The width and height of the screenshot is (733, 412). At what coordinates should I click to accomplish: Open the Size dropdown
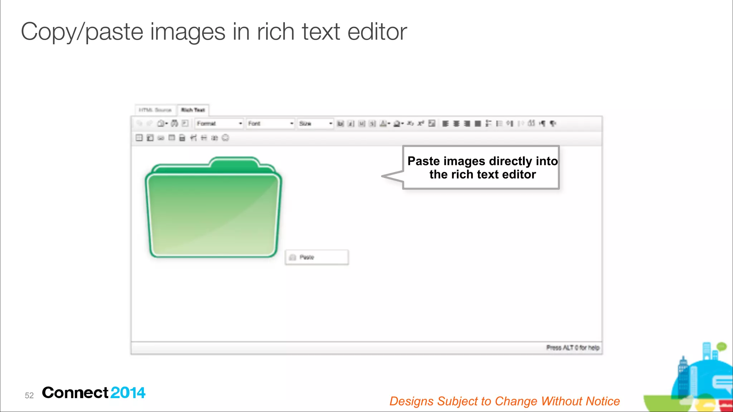(x=316, y=124)
